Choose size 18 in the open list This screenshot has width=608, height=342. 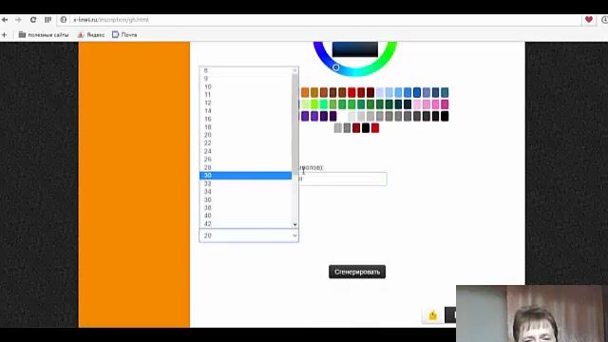pyautogui.click(x=245, y=127)
